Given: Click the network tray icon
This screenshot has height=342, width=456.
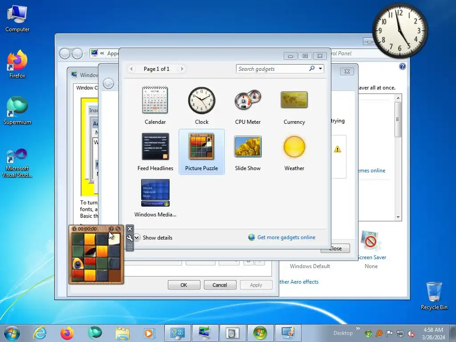Looking at the screenshot, I should pos(400,334).
